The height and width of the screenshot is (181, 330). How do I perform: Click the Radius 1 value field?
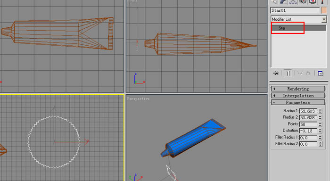308,111
